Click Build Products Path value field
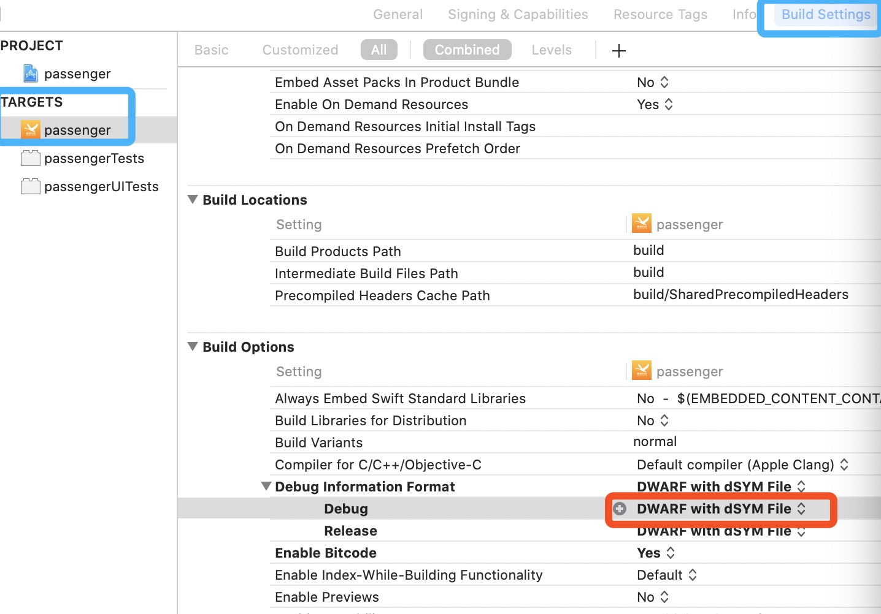This screenshot has height=614, width=881. (648, 251)
